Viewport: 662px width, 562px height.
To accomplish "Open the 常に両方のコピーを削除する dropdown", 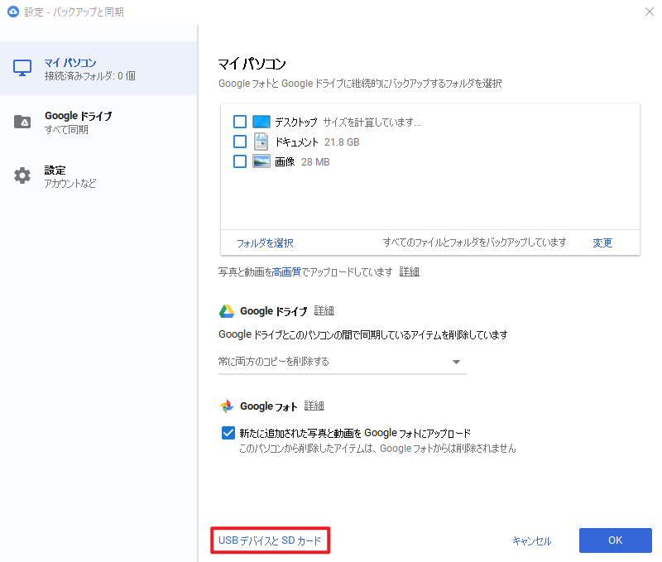I will (342, 362).
